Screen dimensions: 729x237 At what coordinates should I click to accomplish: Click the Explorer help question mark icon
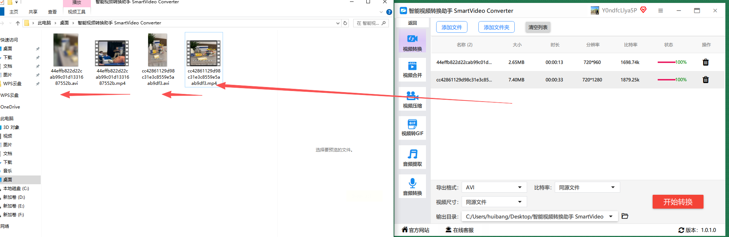389,12
